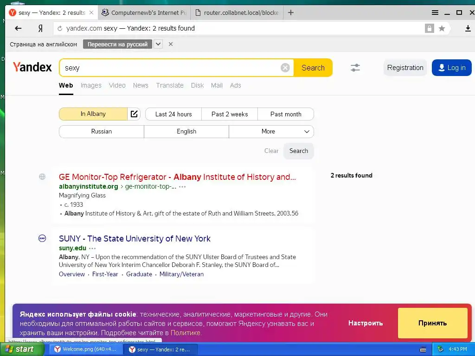Screen dimensions: 475x356
Task: Open the News search tab
Action: [141, 85]
